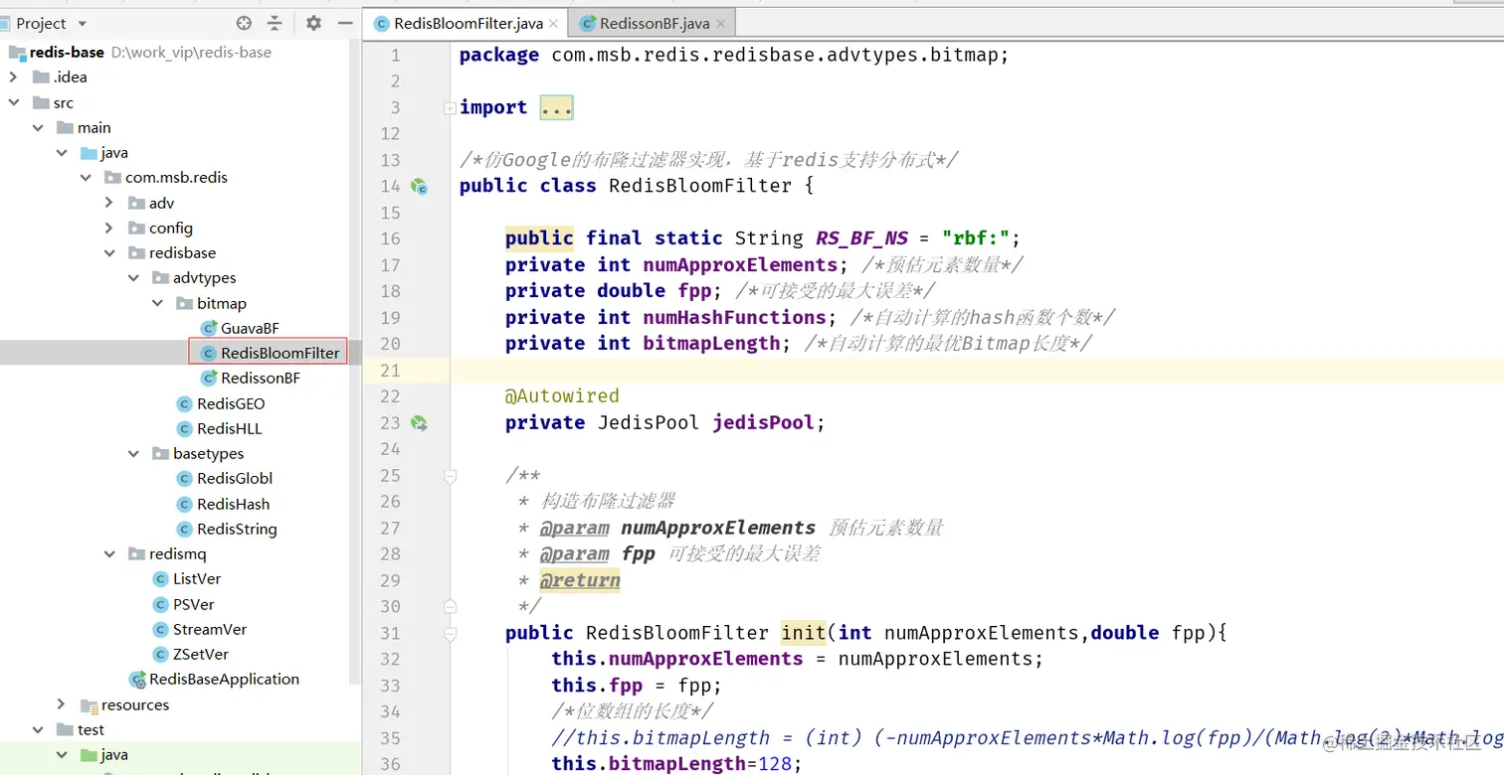
Task: Open the Project panel settings gear
Action: pyautogui.click(x=313, y=23)
